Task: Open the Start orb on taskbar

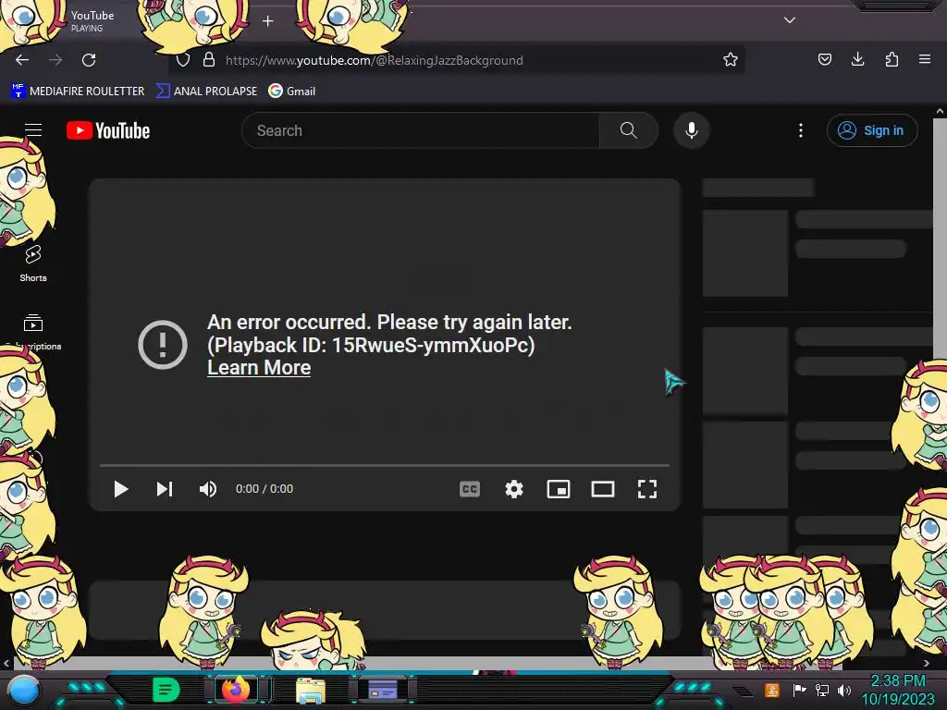Action: (24, 691)
